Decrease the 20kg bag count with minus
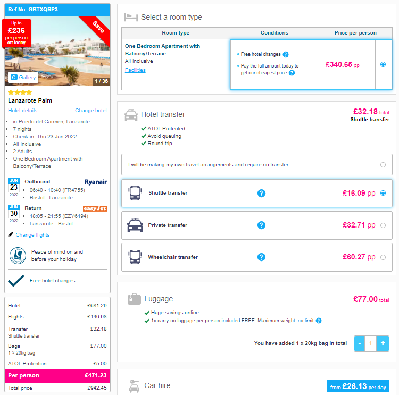This screenshot has width=399, height=395. (x=360, y=343)
